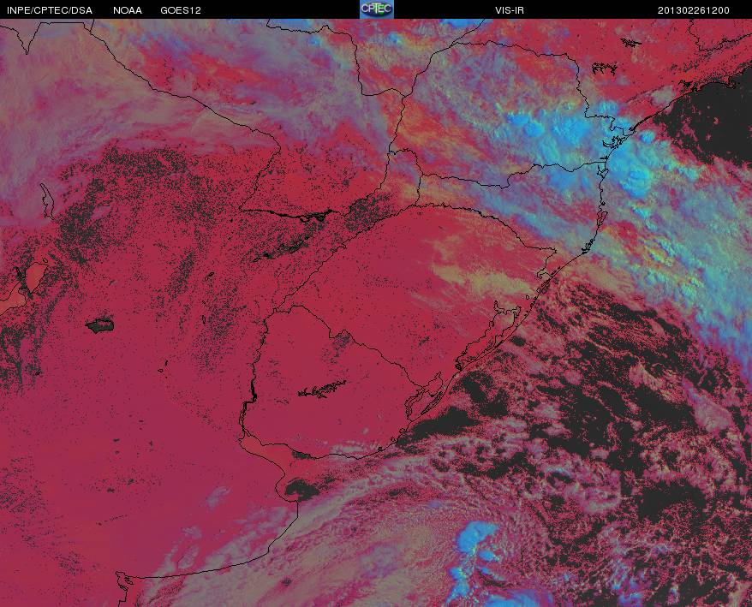Click the CPTEC logo in the header
The image size is (752, 607).
point(377,9)
